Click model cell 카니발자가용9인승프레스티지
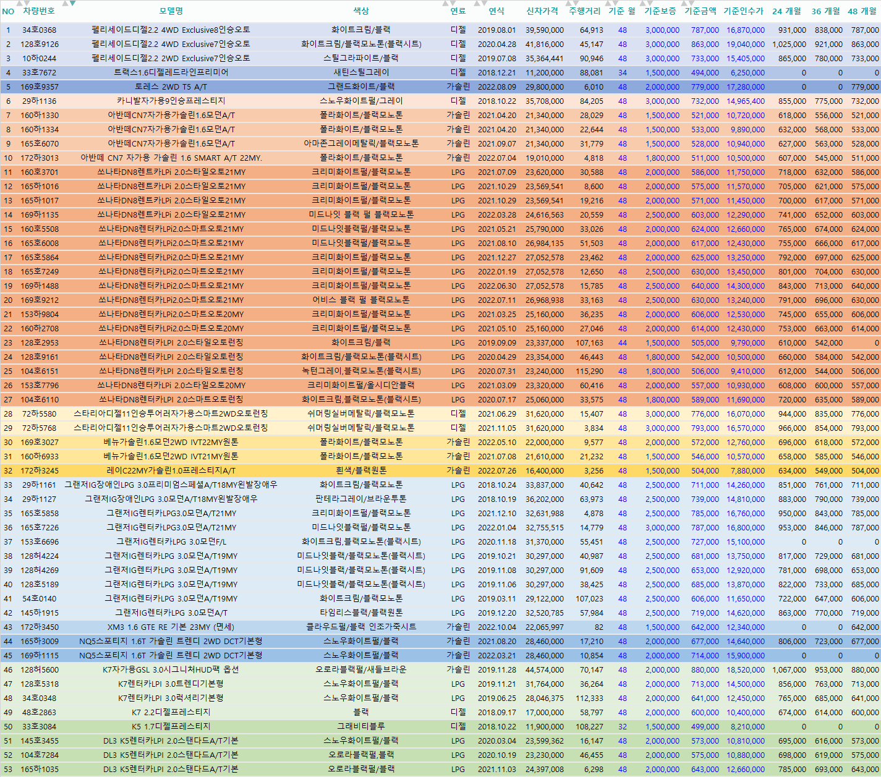The height and width of the screenshot is (777, 881). coord(171,101)
